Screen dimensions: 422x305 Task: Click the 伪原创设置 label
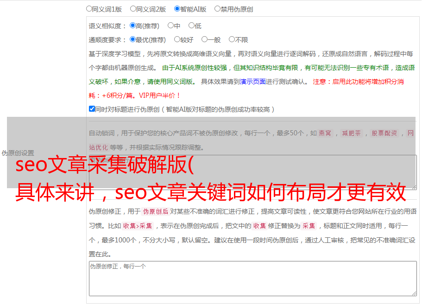(x=18, y=153)
